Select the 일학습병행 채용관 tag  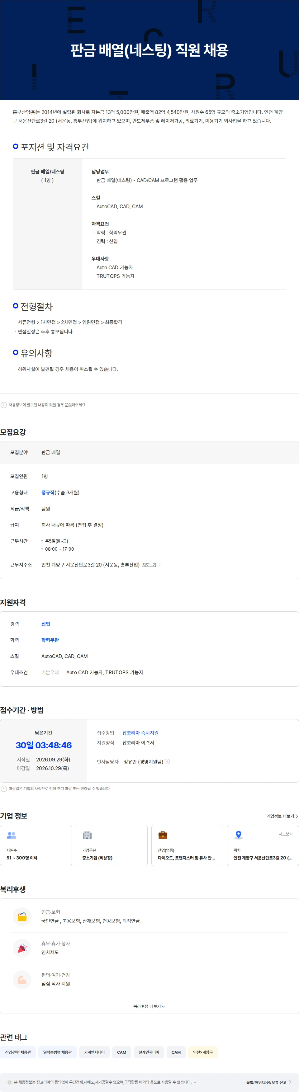click(57, 1052)
